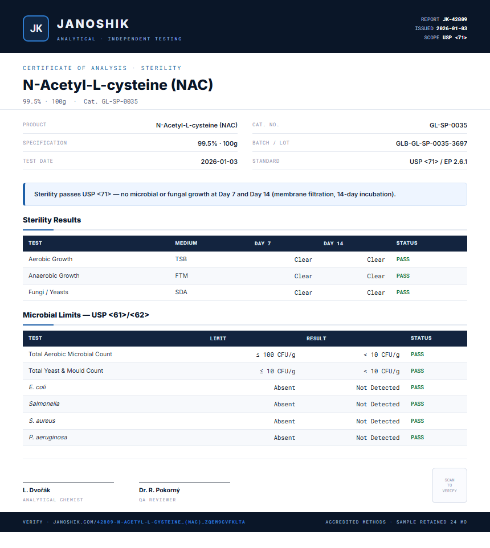Click PASS status for Total Aerobic Microbial Count
490x548 pixels.
(x=417, y=355)
